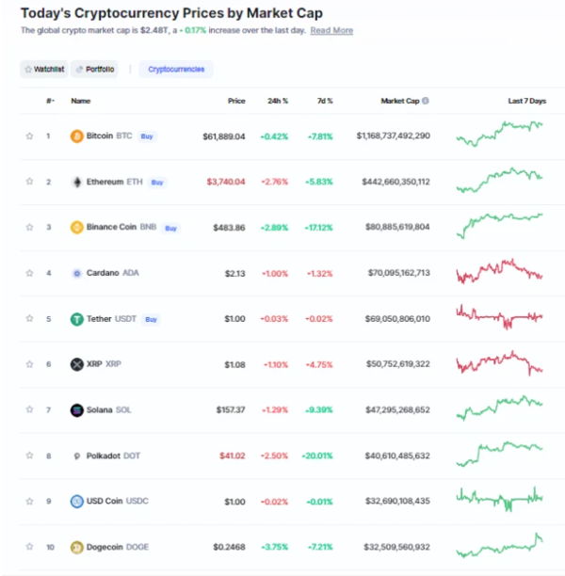This screenshot has height=576, width=565.
Task: Click the Binance Coin yellow logo
Action: [x=77, y=228]
